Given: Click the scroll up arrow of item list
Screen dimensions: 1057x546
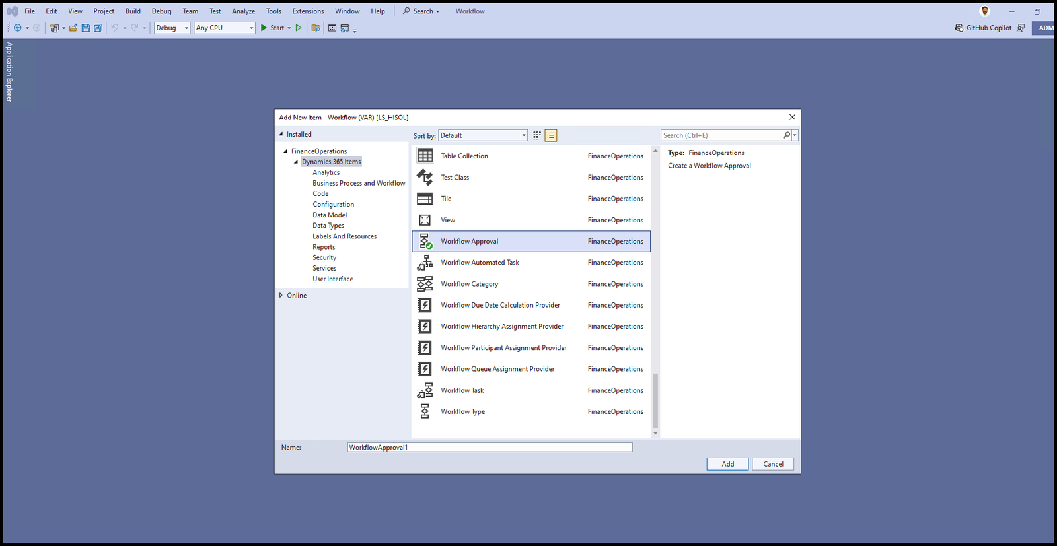Looking at the screenshot, I should pos(655,151).
